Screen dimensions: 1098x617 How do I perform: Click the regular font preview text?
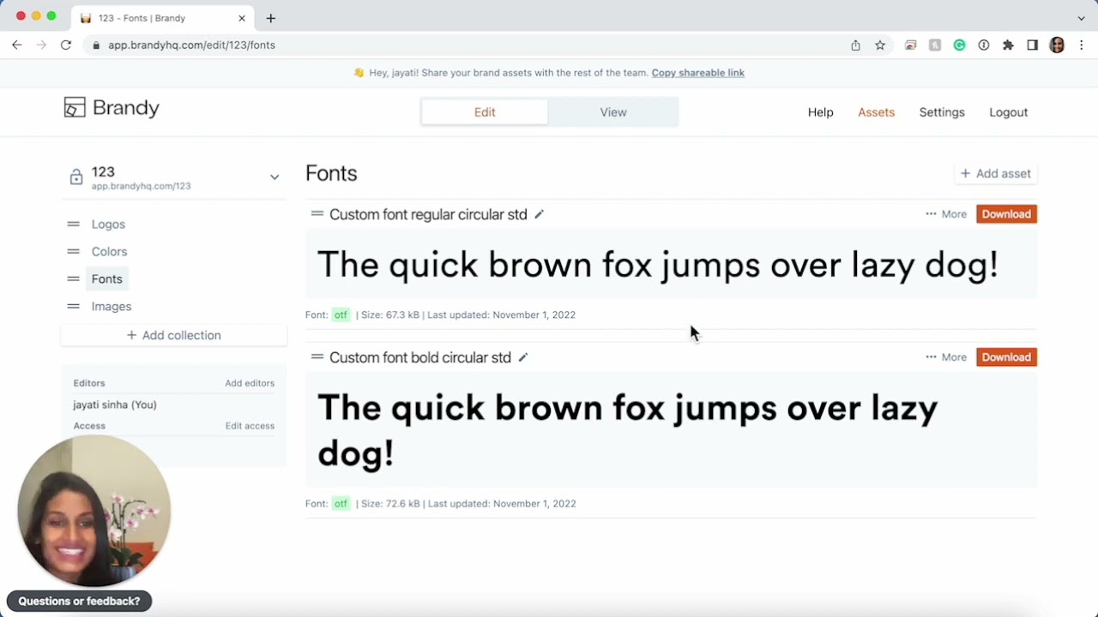pyautogui.click(x=658, y=265)
